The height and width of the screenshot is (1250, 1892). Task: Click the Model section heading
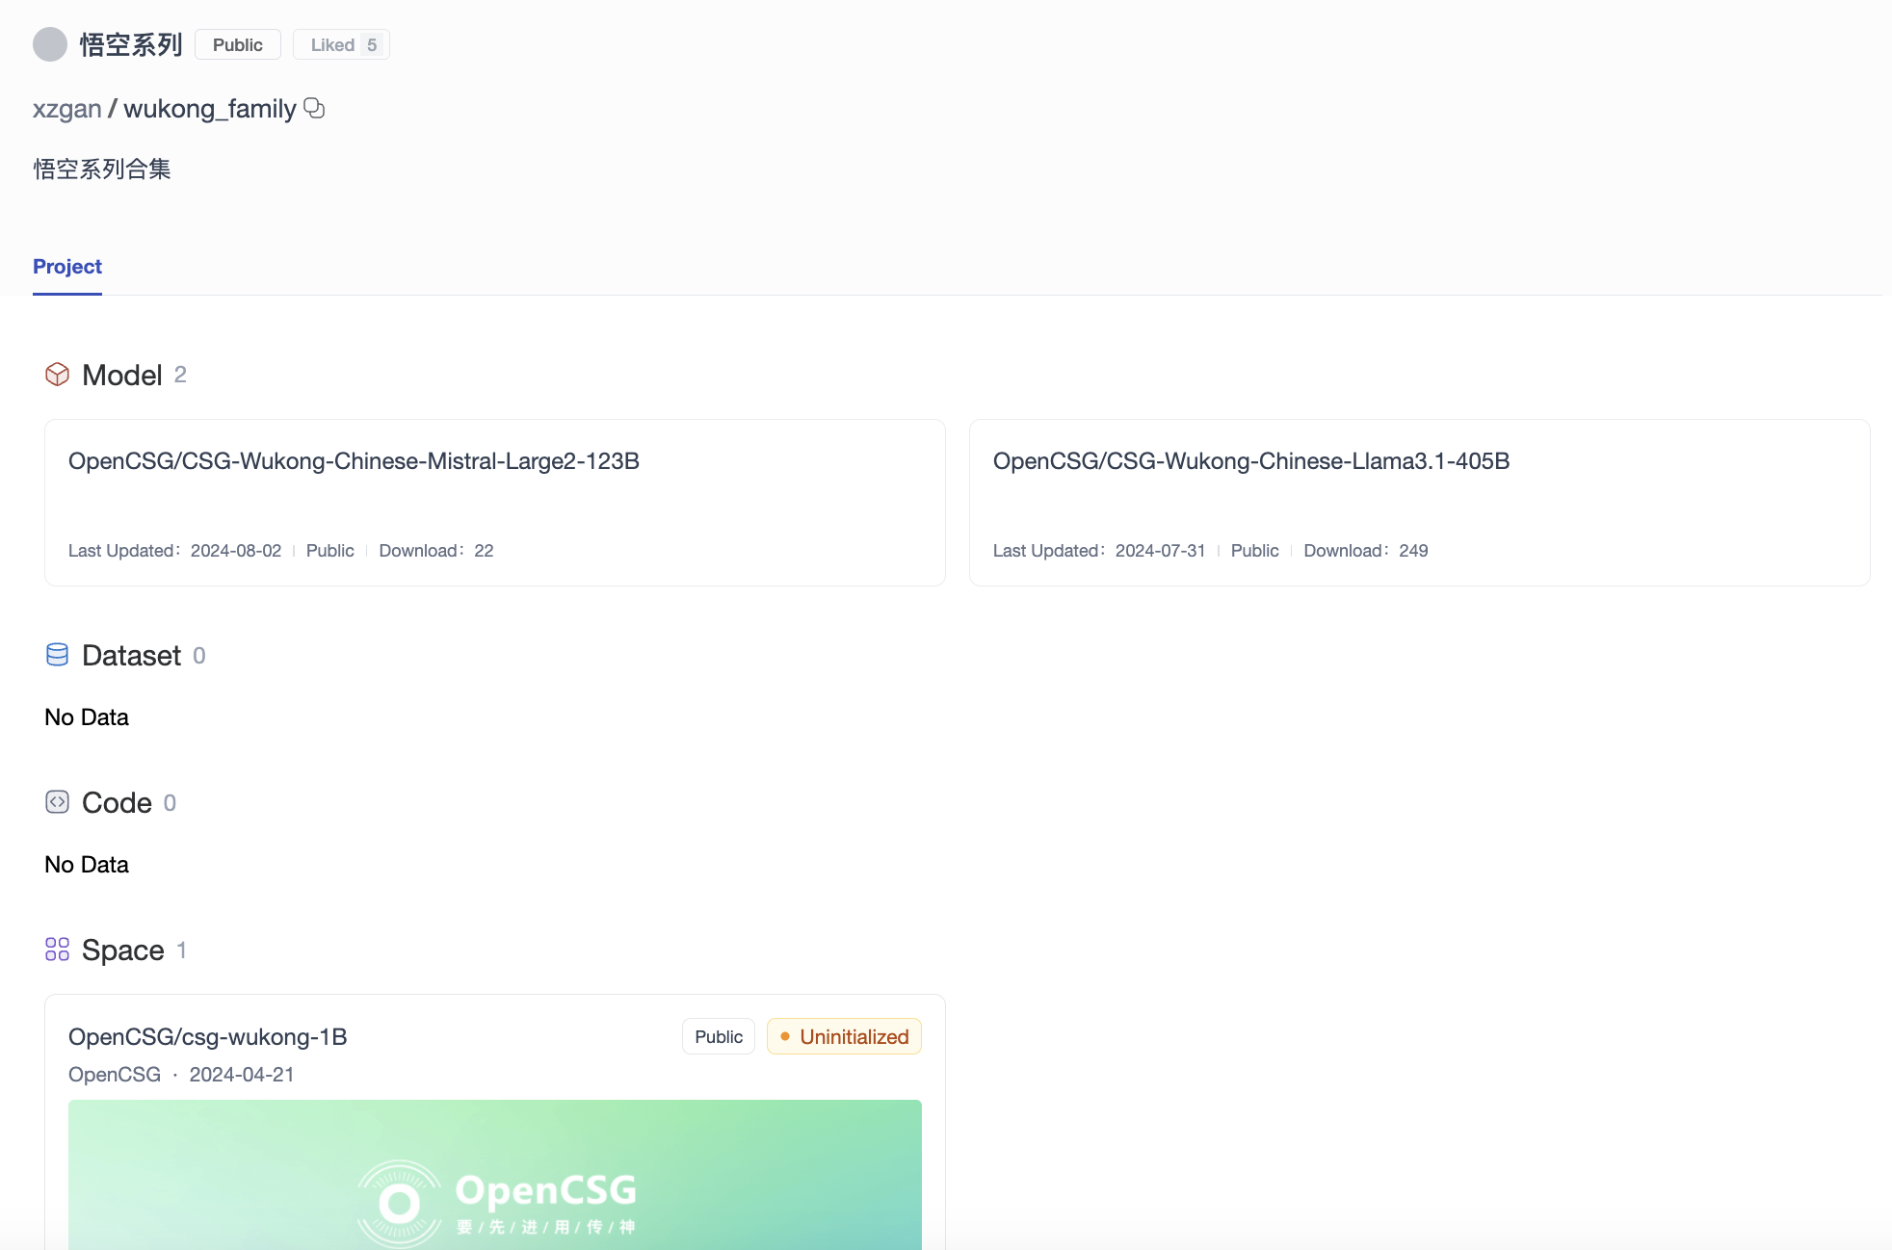pyautogui.click(x=121, y=375)
